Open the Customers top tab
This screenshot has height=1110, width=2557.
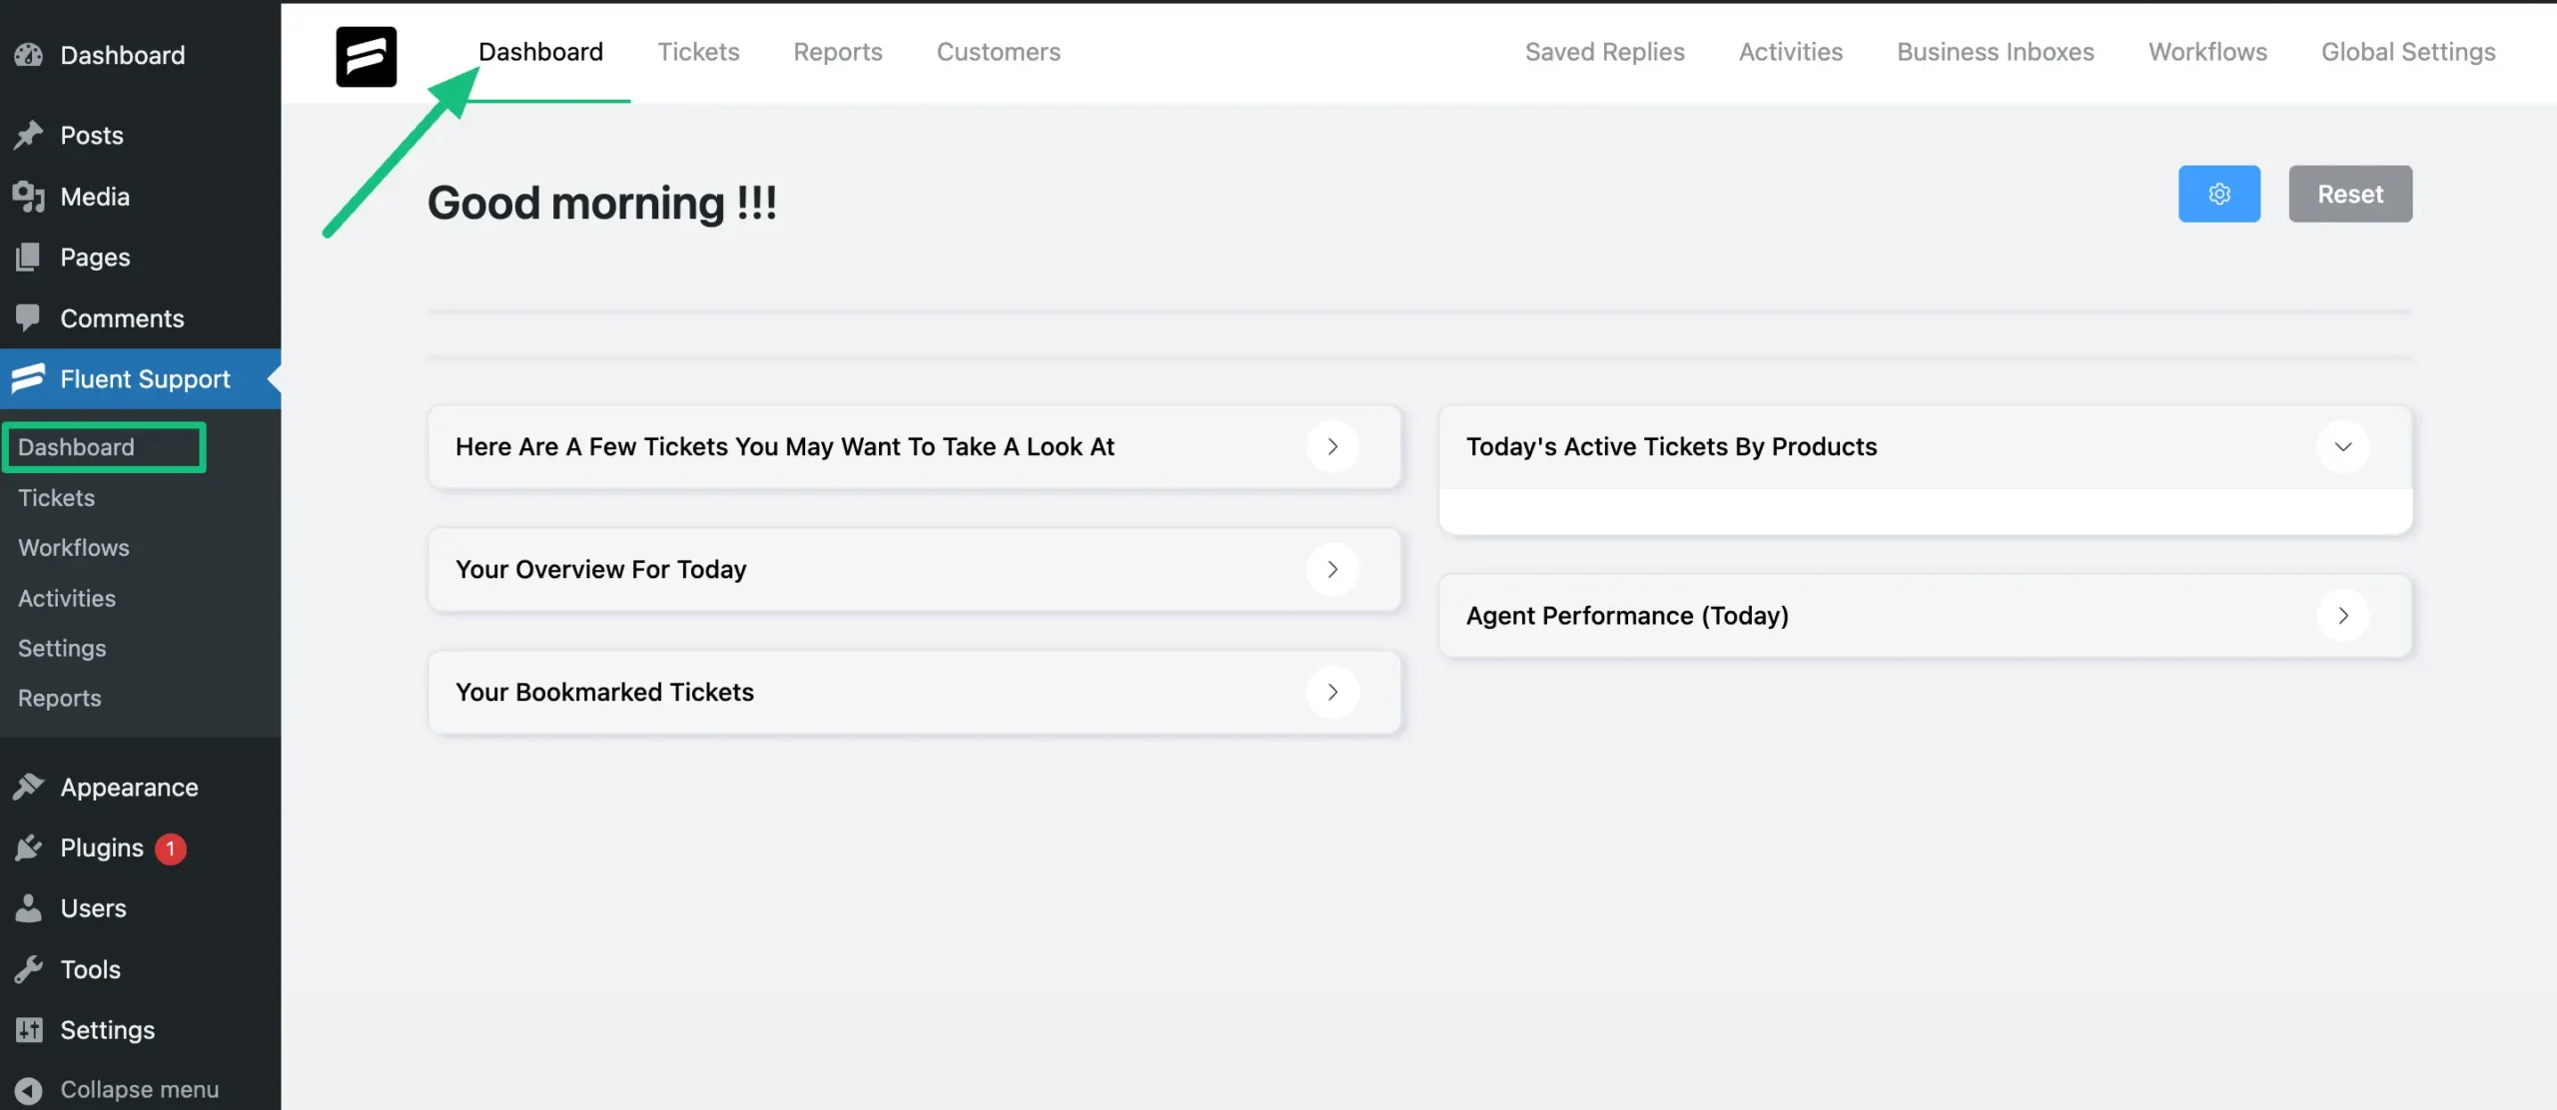(999, 52)
